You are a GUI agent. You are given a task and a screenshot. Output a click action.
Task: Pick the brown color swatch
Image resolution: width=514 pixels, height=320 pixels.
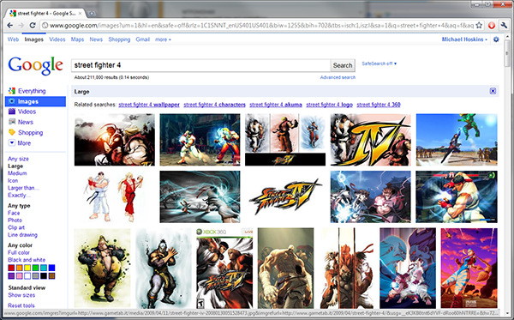51,276
